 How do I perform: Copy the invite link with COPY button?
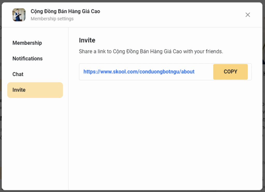(230, 72)
